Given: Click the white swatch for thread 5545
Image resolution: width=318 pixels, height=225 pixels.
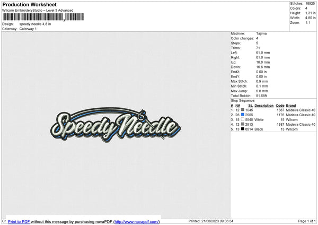Looking at the screenshot, I should 243,119.
